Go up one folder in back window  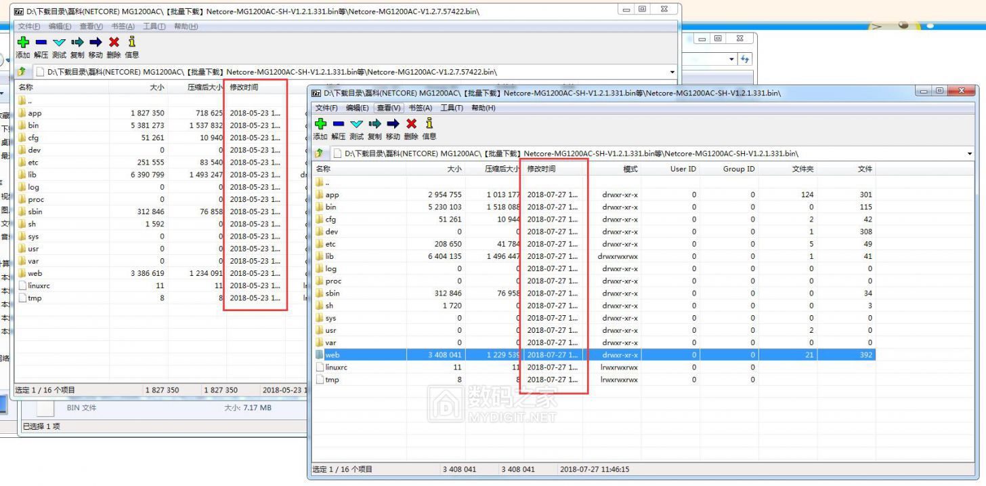[x=22, y=72]
